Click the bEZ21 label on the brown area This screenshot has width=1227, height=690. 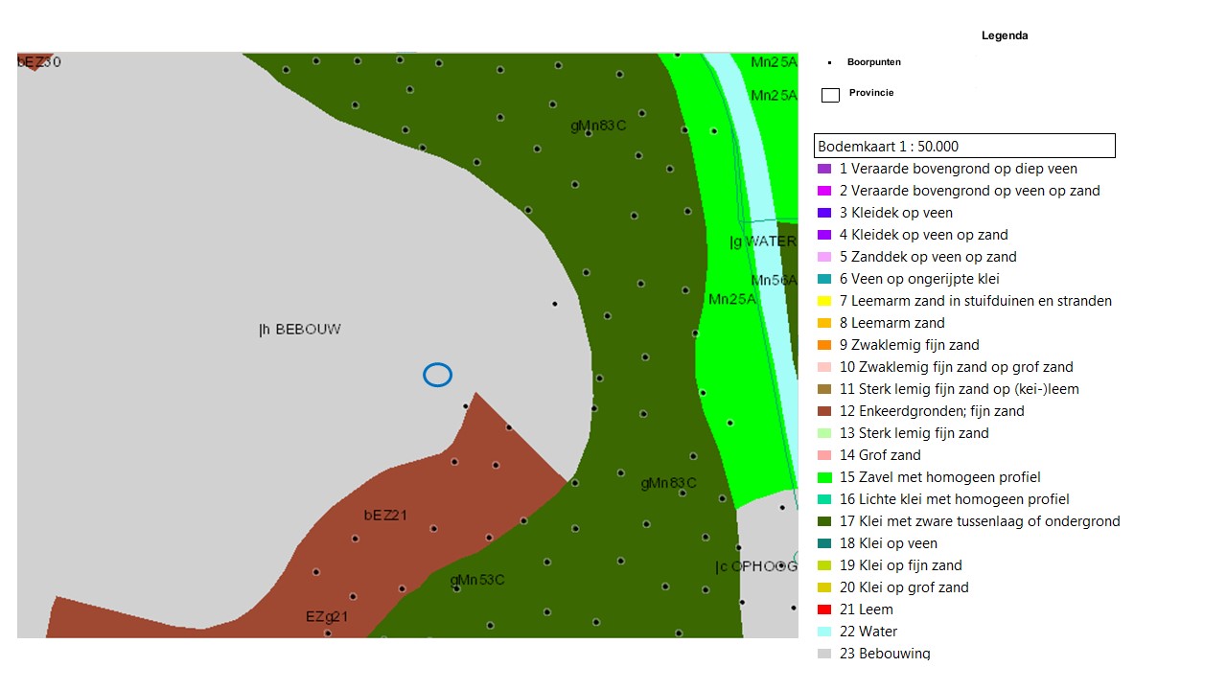click(385, 515)
